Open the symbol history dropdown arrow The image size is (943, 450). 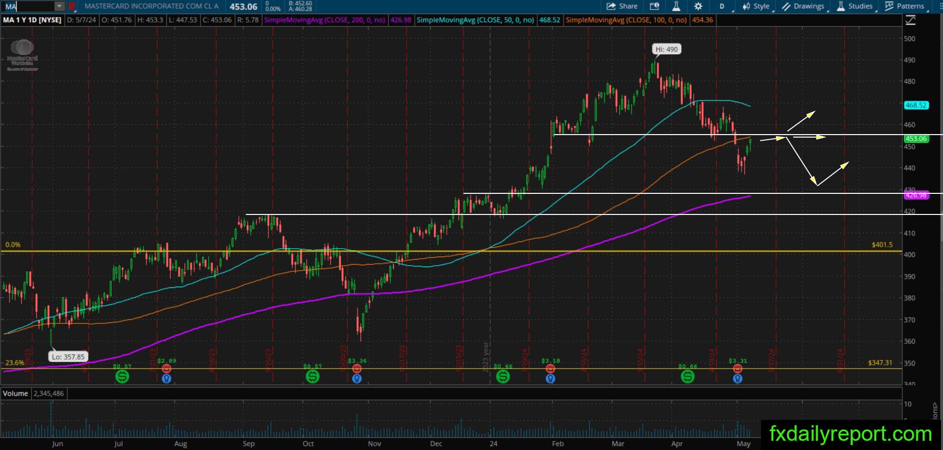tap(59, 6)
